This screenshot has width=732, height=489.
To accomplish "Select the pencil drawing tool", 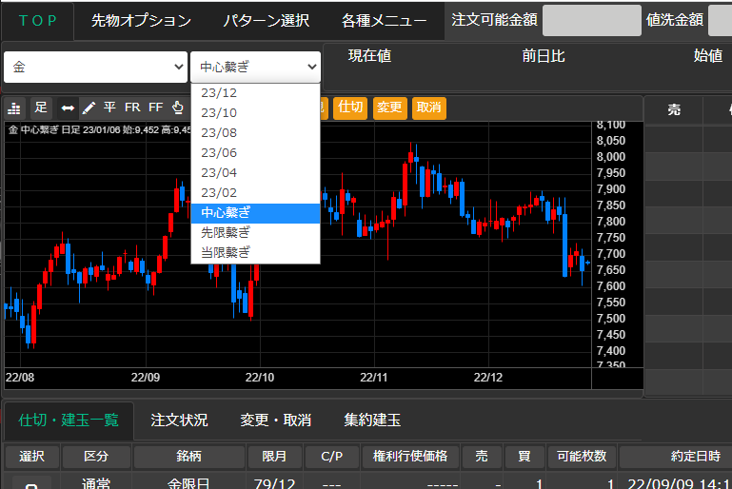I will [89, 108].
